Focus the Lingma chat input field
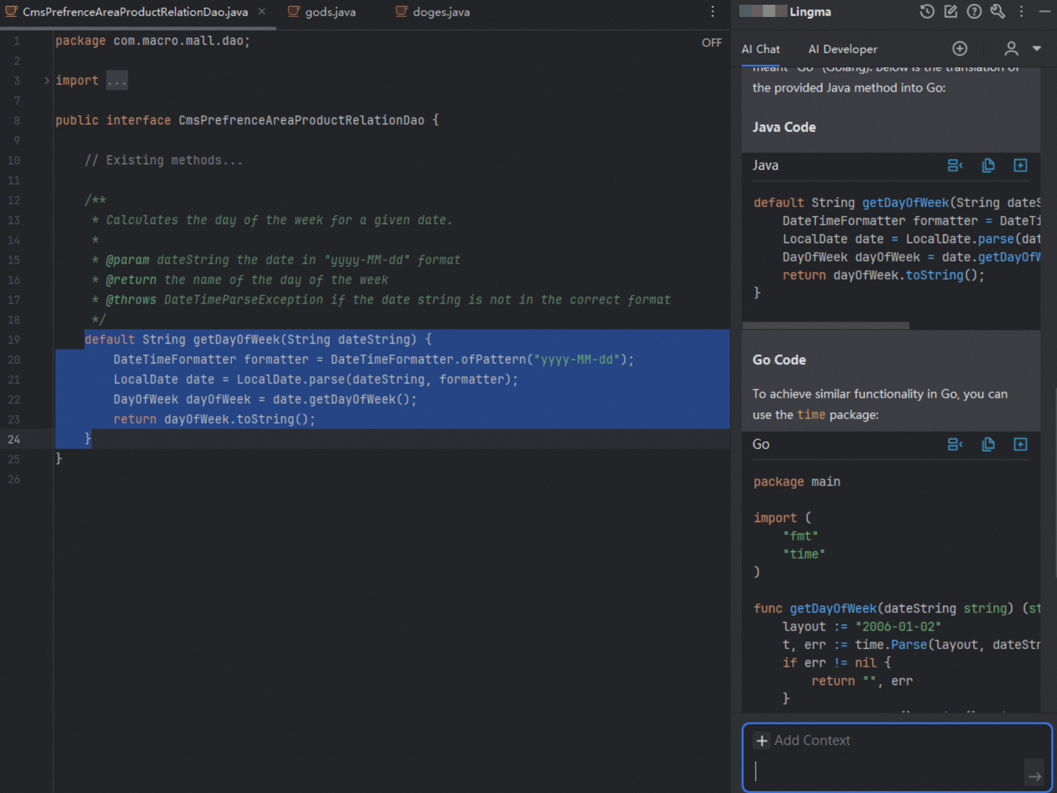 coord(888,771)
